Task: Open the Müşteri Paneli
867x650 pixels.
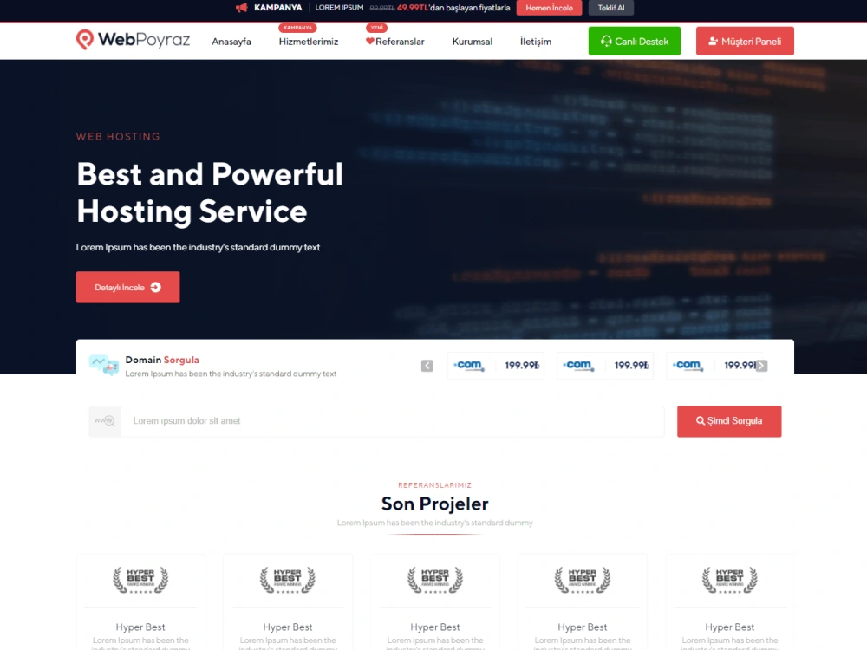Action: pos(745,41)
